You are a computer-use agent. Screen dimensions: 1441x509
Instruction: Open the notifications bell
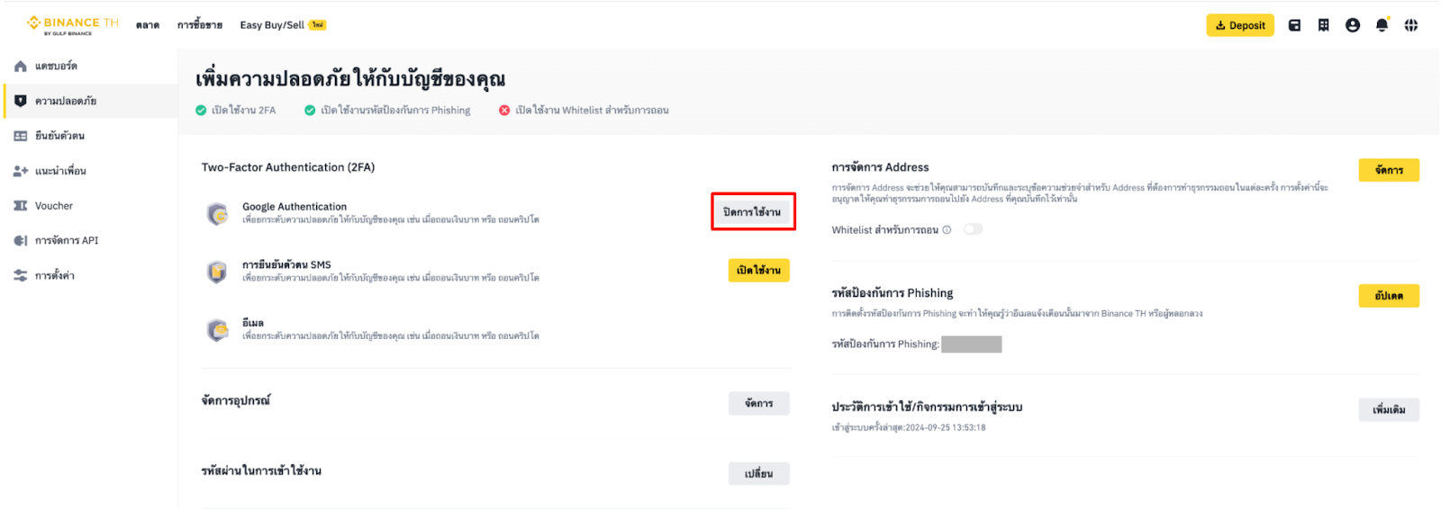[x=1382, y=25]
